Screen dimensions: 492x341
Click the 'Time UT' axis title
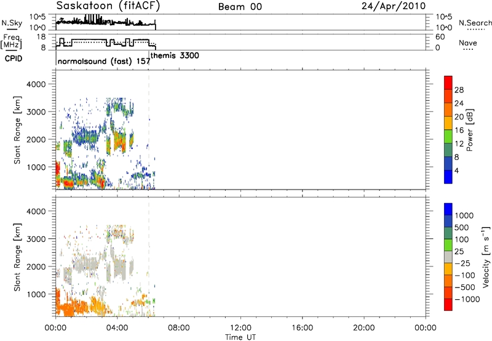pos(240,337)
